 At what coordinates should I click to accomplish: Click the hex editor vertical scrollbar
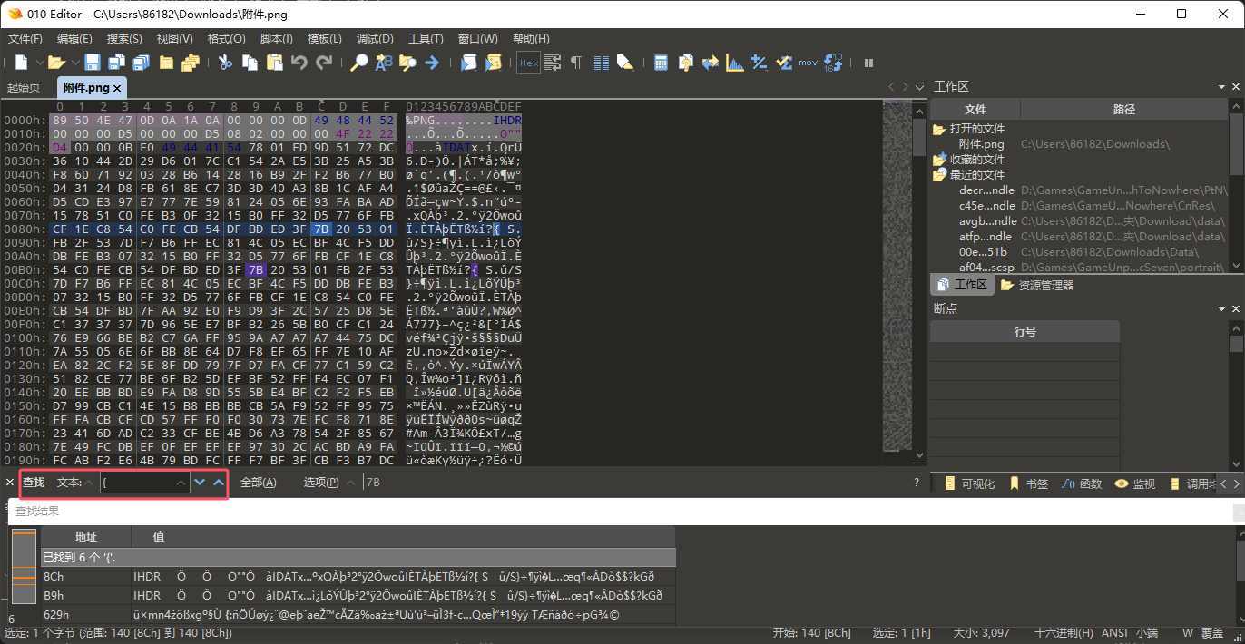pyautogui.click(x=917, y=283)
